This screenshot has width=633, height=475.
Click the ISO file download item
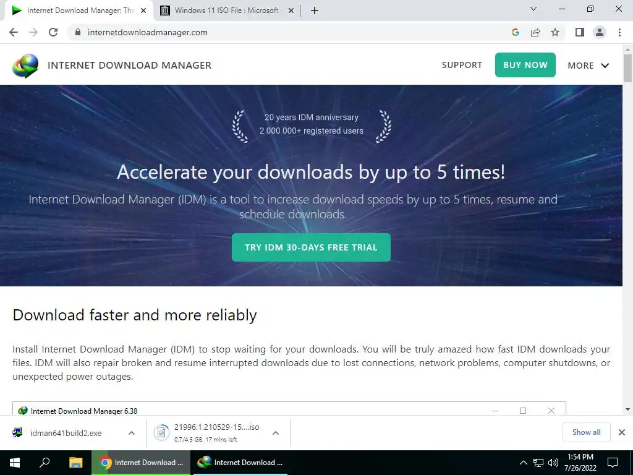216,432
